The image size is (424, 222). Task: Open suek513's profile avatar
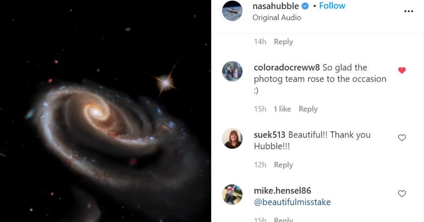coord(232,139)
